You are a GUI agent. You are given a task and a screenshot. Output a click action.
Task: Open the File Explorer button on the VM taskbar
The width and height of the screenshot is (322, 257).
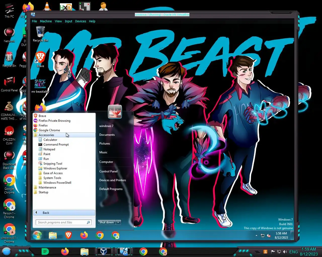(53, 235)
